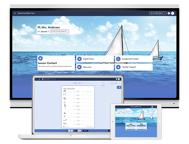
Task: Click the student name card on tablet
Action: tap(124, 111)
